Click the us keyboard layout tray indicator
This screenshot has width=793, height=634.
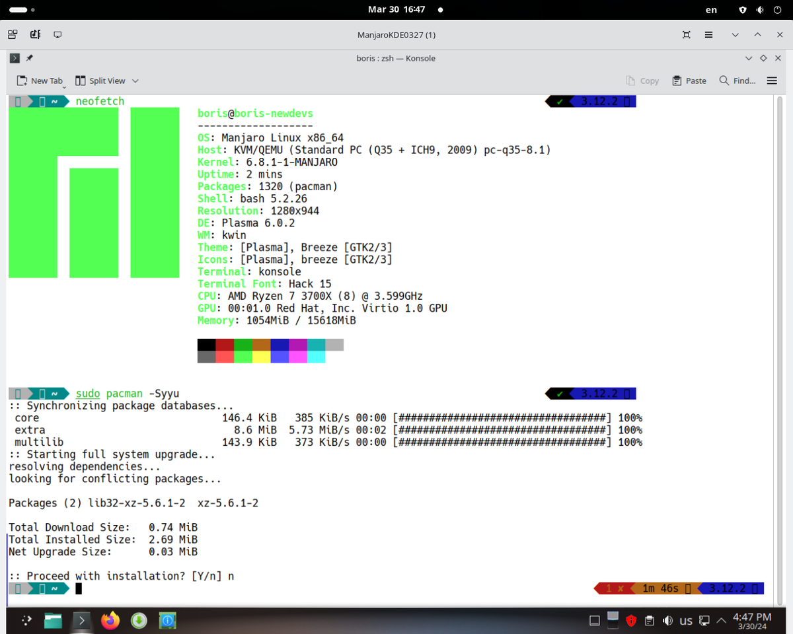(686, 621)
